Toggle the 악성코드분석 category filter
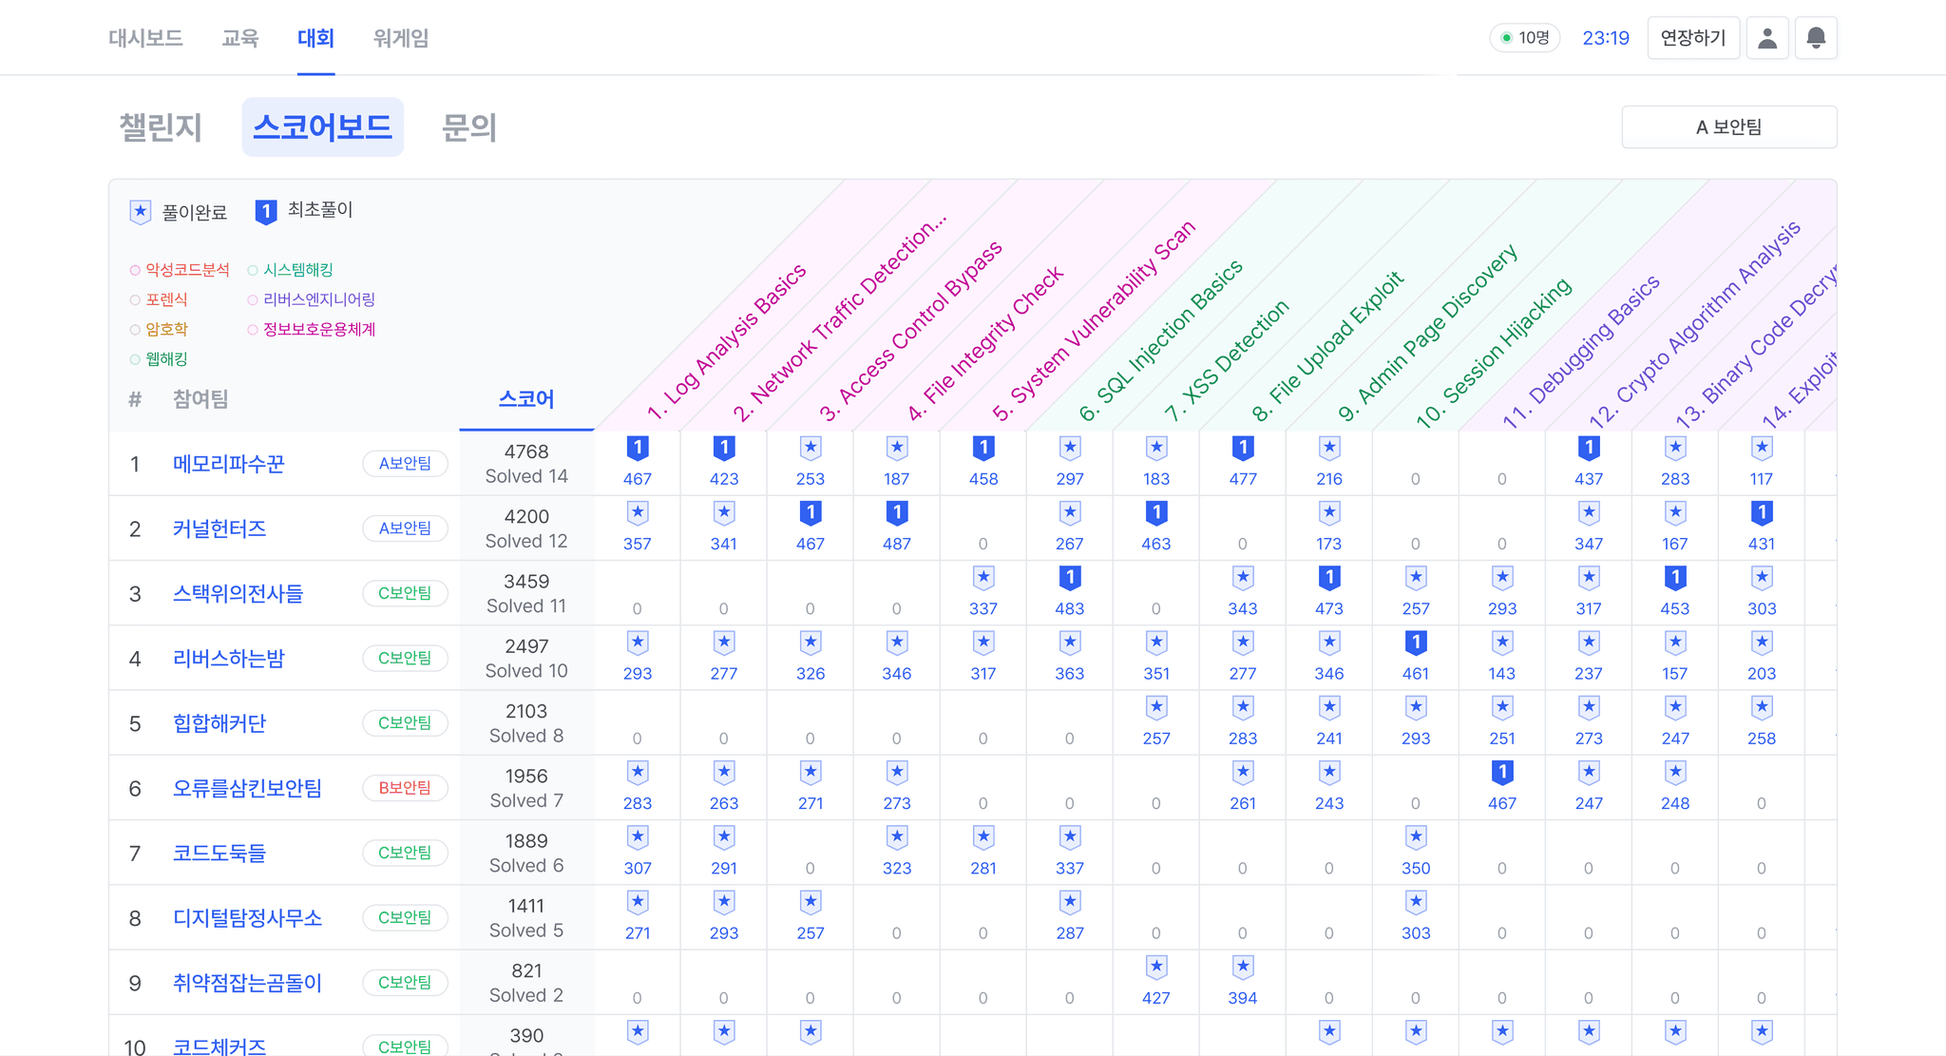 (x=180, y=270)
